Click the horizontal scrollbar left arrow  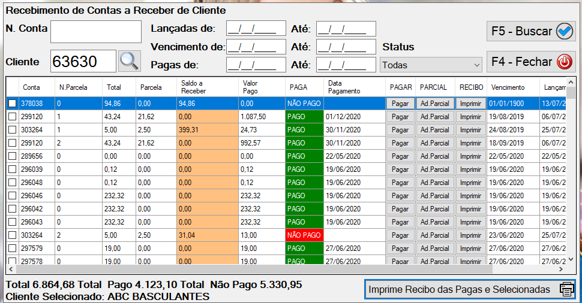11,269
